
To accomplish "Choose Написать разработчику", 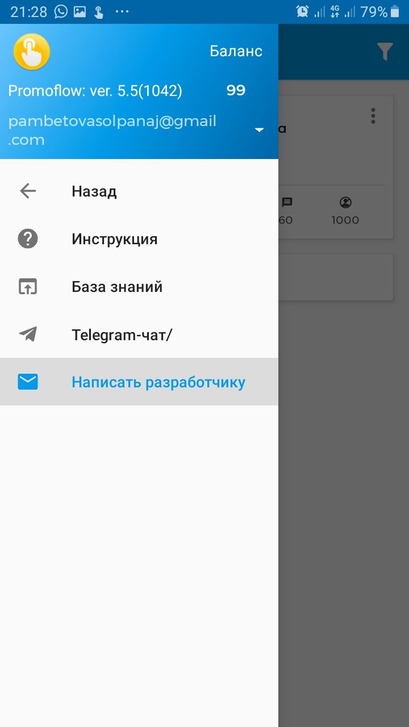I will [x=139, y=382].
